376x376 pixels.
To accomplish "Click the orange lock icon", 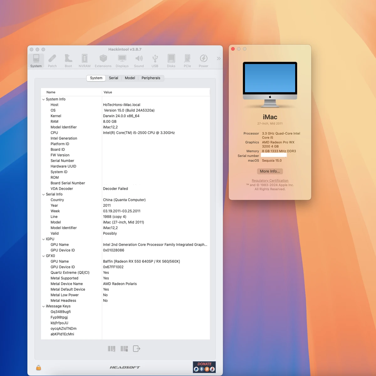I will coord(39,367).
